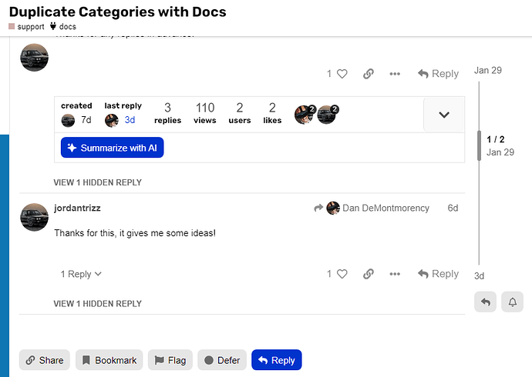Expand the topic summary map chevron
Image resolution: width=532 pixels, height=377 pixels.
(444, 115)
